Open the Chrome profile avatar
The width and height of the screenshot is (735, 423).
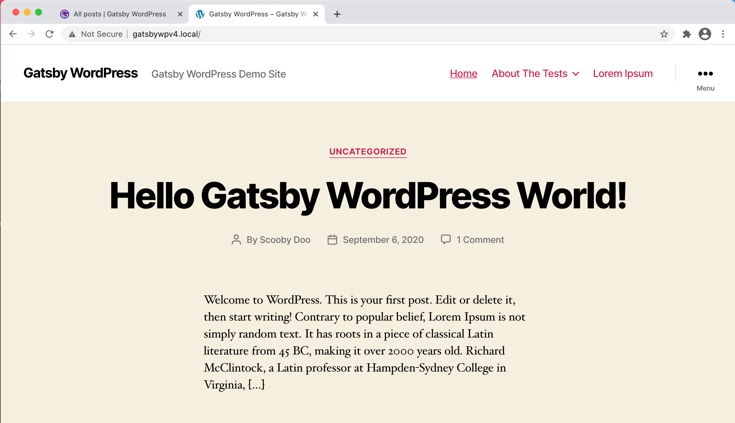(705, 34)
